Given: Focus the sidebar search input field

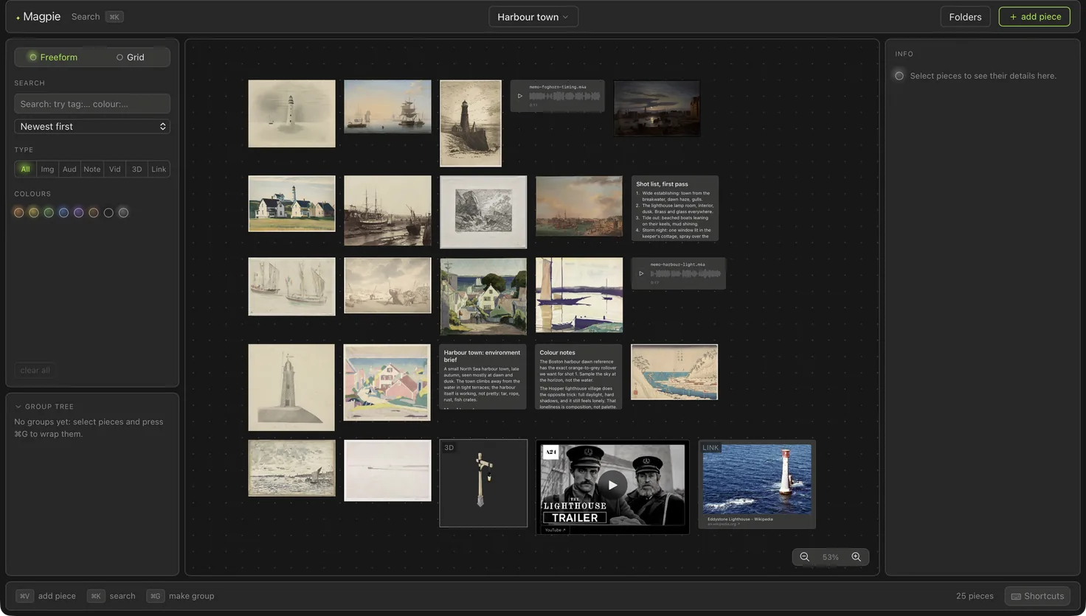Looking at the screenshot, I should pos(92,104).
